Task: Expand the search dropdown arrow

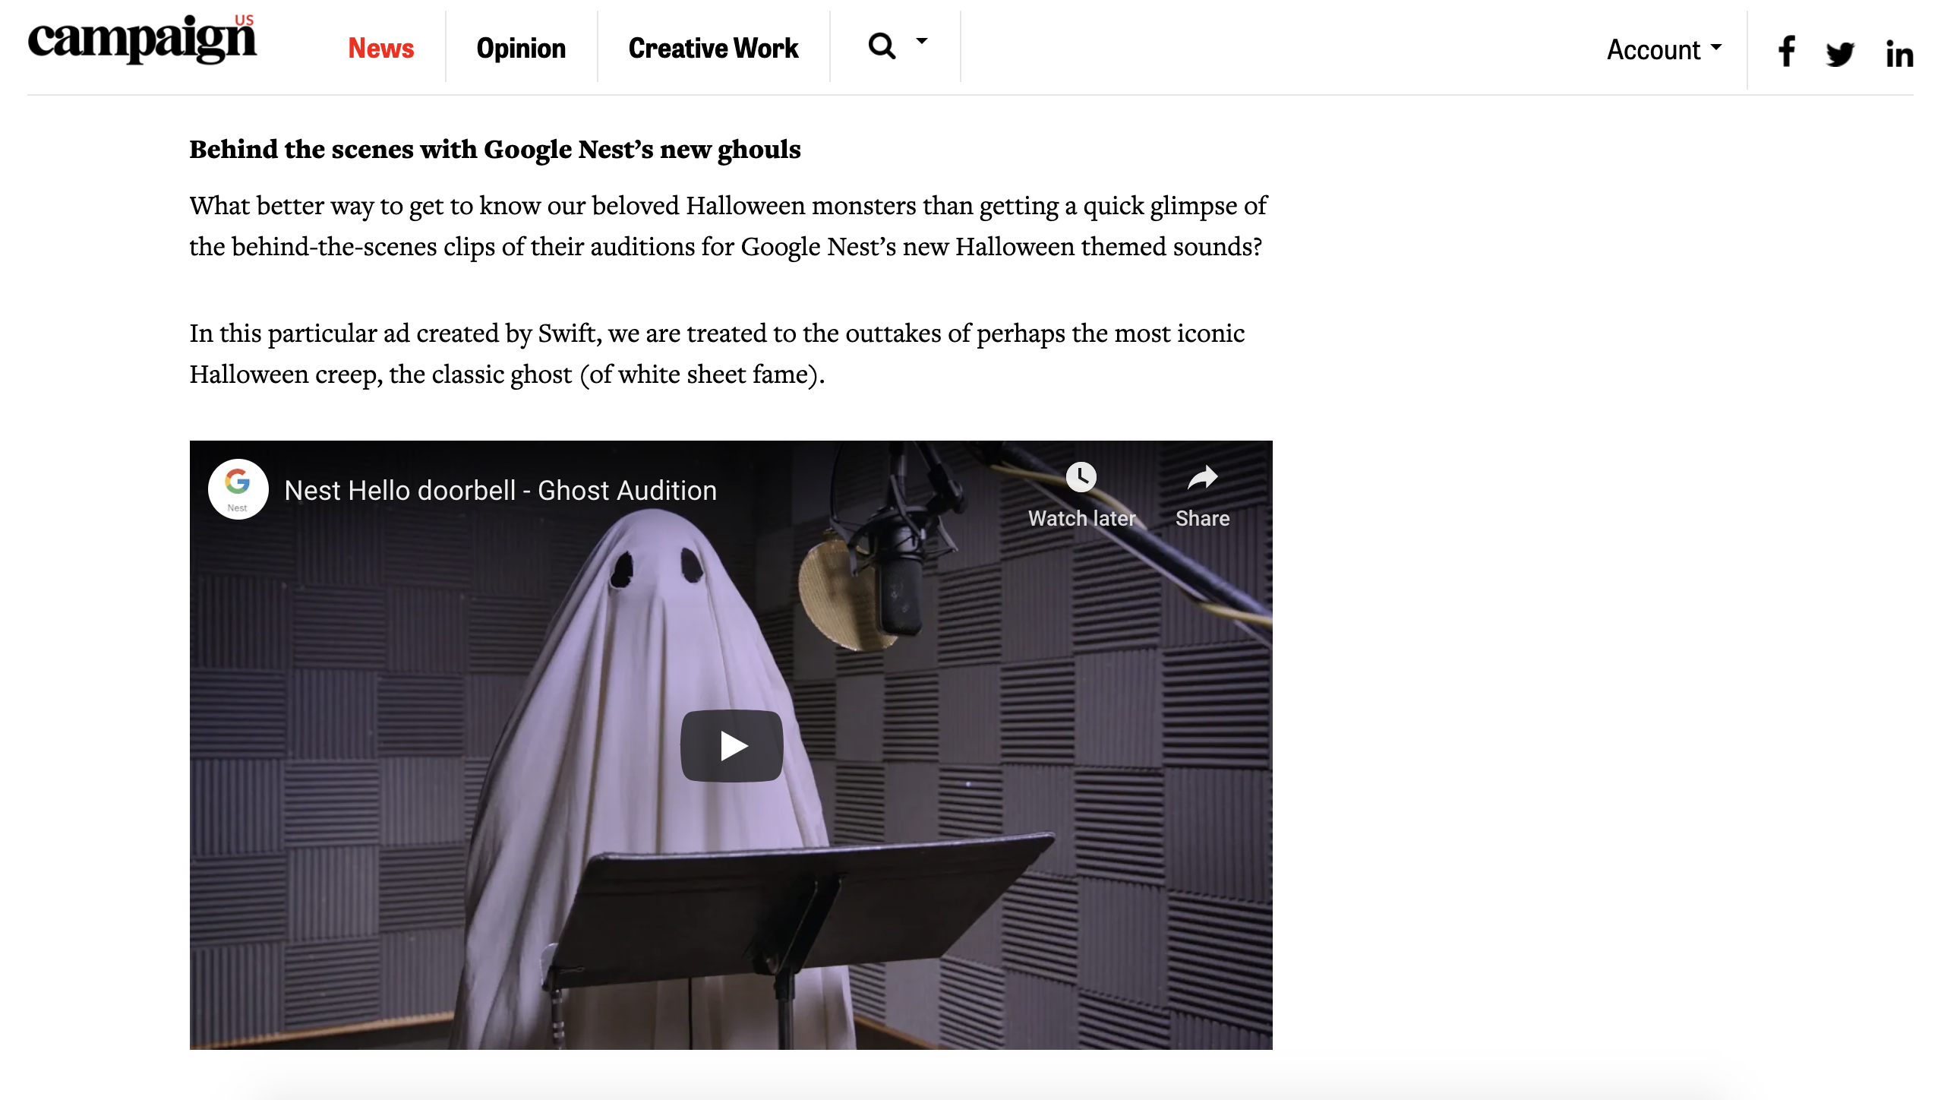Action: [x=921, y=41]
